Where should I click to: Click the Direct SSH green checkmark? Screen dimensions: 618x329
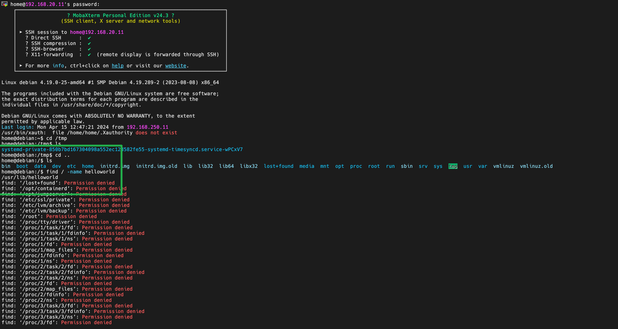[89, 38]
